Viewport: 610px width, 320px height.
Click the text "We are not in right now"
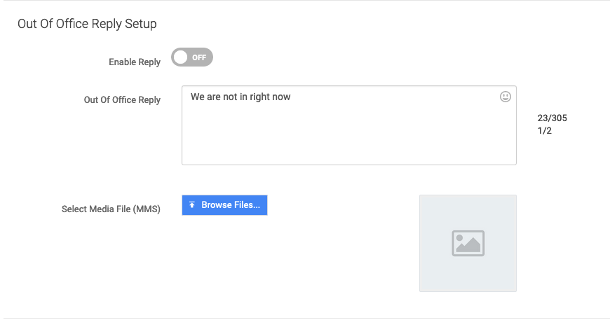240,97
